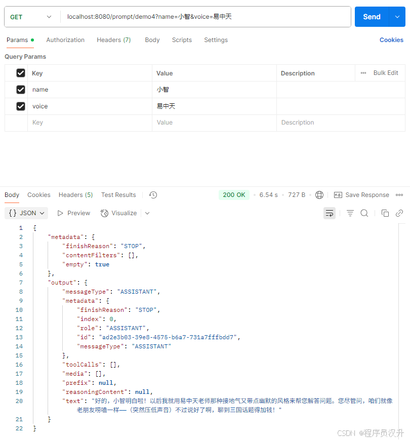The height and width of the screenshot is (441, 410).
Task: Click the "text" key on line 20
Action: (x=73, y=401)
